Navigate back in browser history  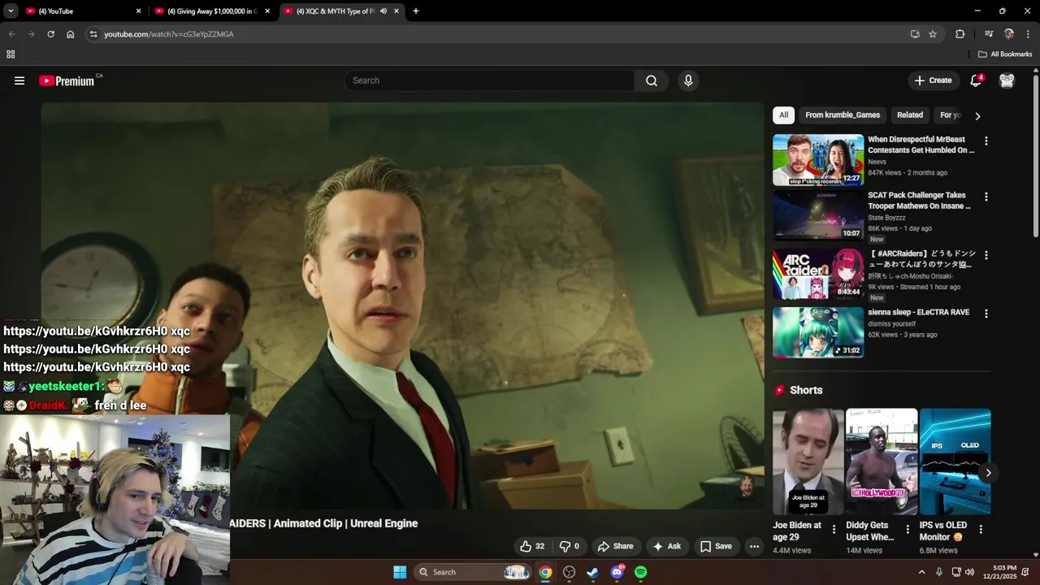click(x=11, y=34)
